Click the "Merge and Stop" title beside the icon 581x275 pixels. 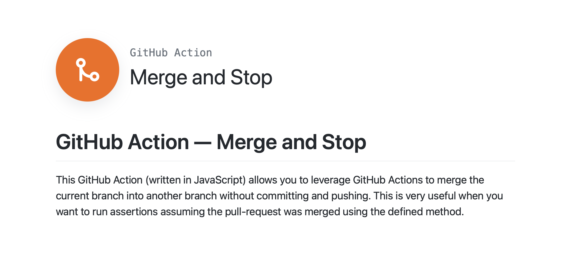201,77
